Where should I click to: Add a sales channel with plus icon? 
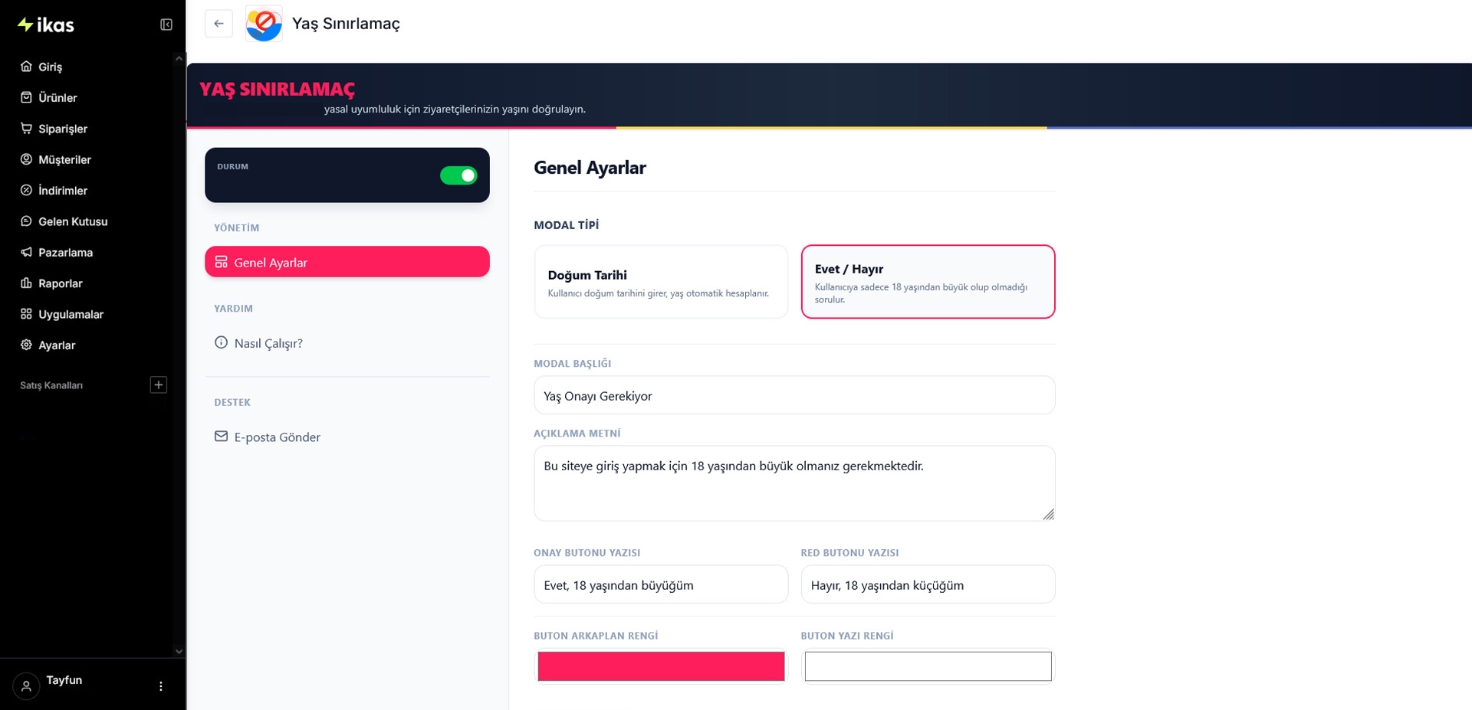point(159,384)
